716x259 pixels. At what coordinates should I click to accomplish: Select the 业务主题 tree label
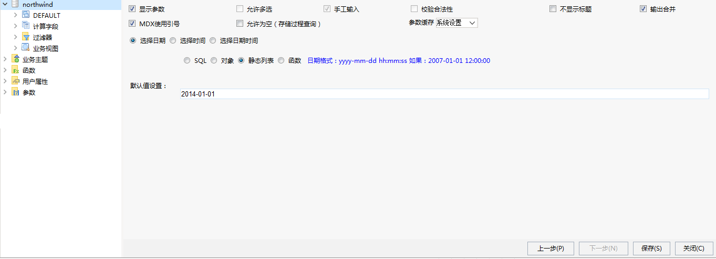tap(35, 59)
